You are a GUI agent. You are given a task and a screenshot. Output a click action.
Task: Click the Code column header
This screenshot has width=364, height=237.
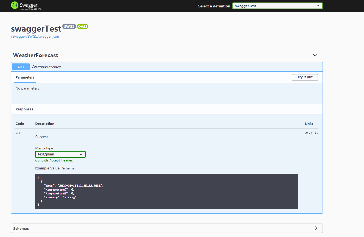(x=20, y=124)
